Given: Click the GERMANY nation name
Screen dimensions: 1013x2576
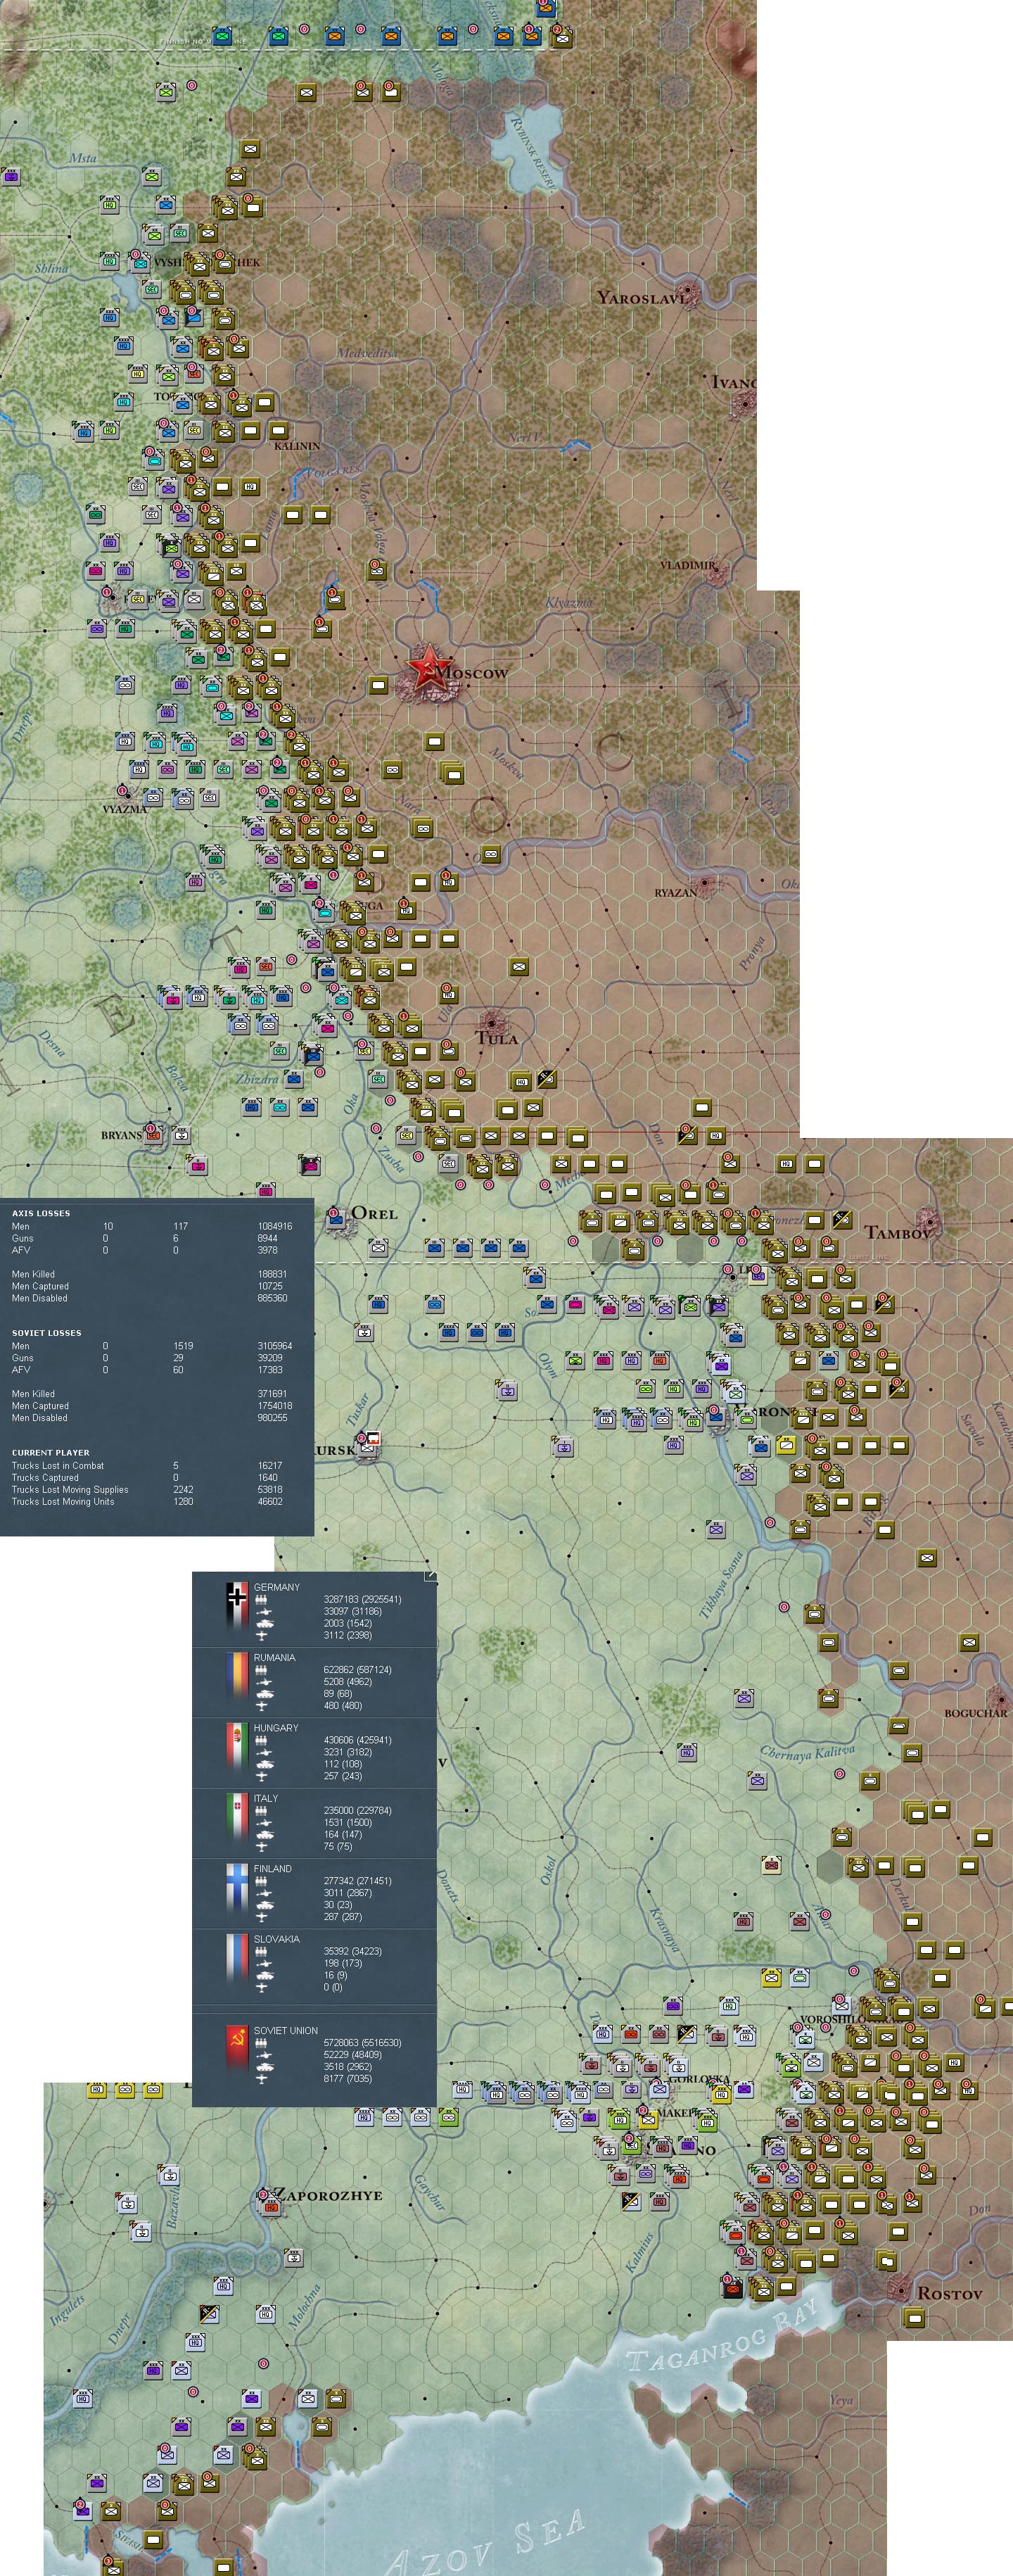Looking at the screenshot, I should coord(276,1587).
